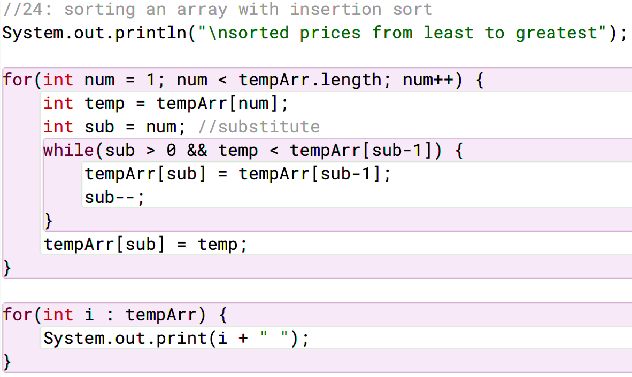This screenshot has width=632, height=377.
Task: Click closing brace of first for loop
Action: tap(7, 268)
